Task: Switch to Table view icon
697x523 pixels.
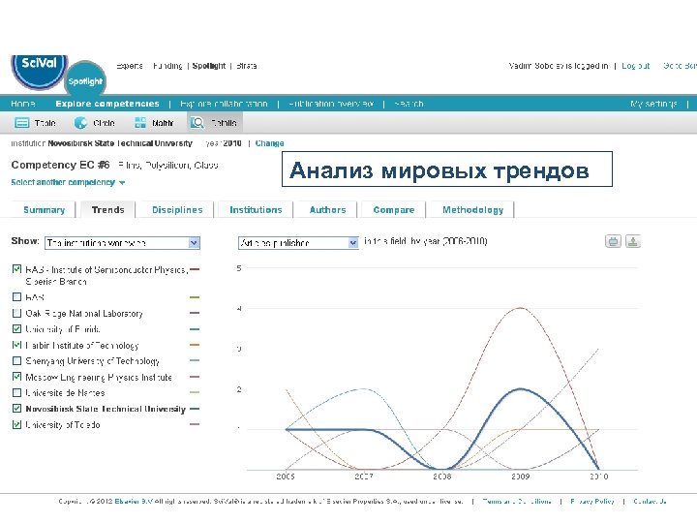Action: click(22, 123)
